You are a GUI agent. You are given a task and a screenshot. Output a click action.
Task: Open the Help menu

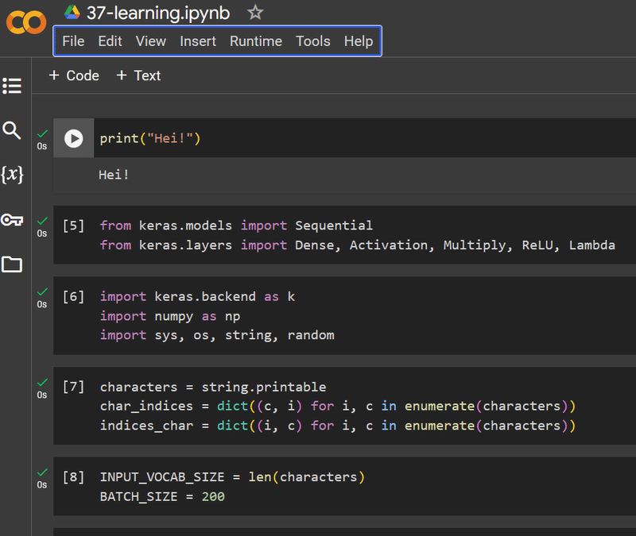click(x=359, y=41)
